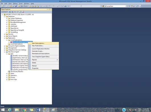Toggle the Object Explorer auto-hide pin
The height and width of the screenshot is (112, 151).
click(49, 9)
